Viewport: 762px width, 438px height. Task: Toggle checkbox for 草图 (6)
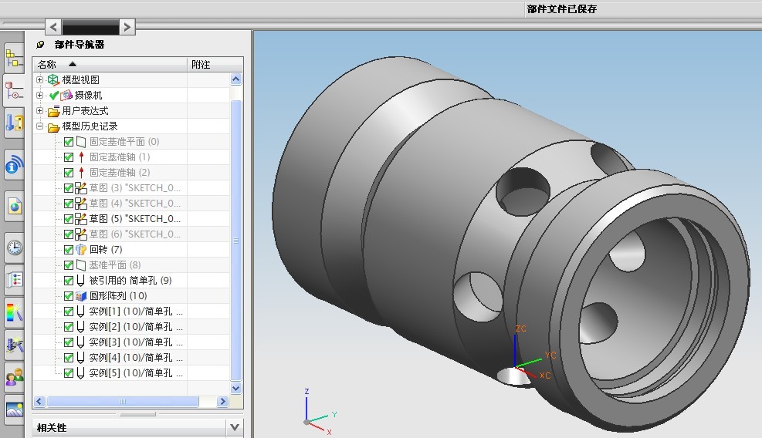69,234
